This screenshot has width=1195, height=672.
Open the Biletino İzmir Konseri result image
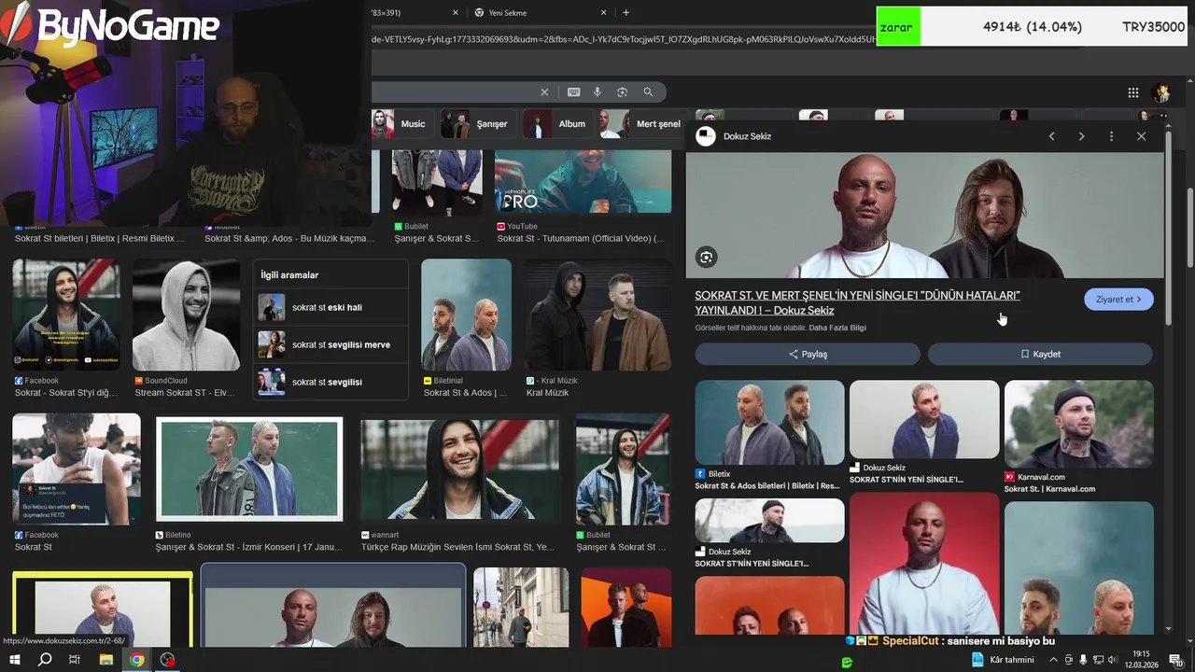pos(249,468)
